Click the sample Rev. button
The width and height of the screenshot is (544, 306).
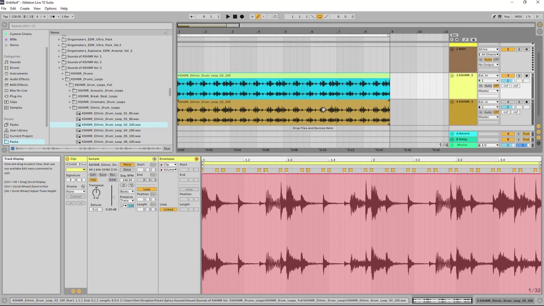point(113,175)
